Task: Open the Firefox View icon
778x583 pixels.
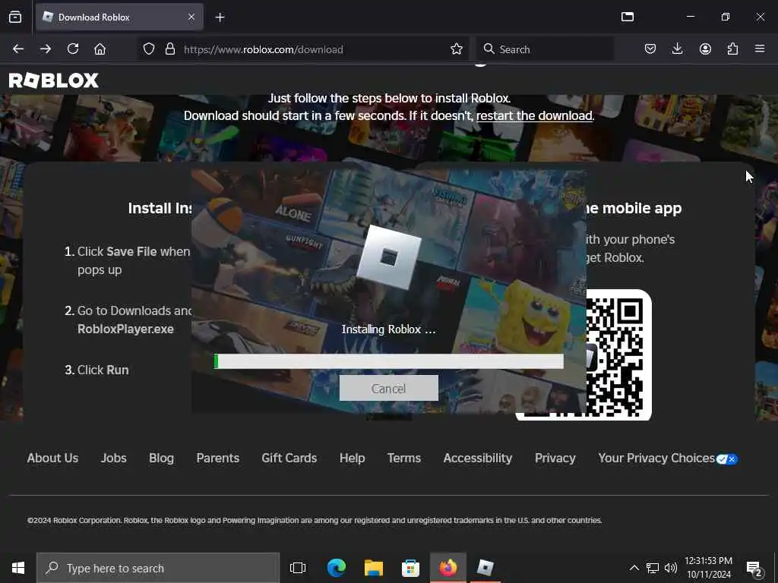Action: (x=15, y=17)
